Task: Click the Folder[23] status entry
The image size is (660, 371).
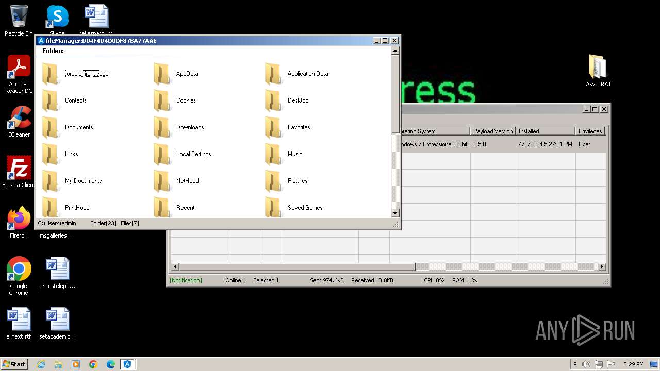Action: coord(103,223)
